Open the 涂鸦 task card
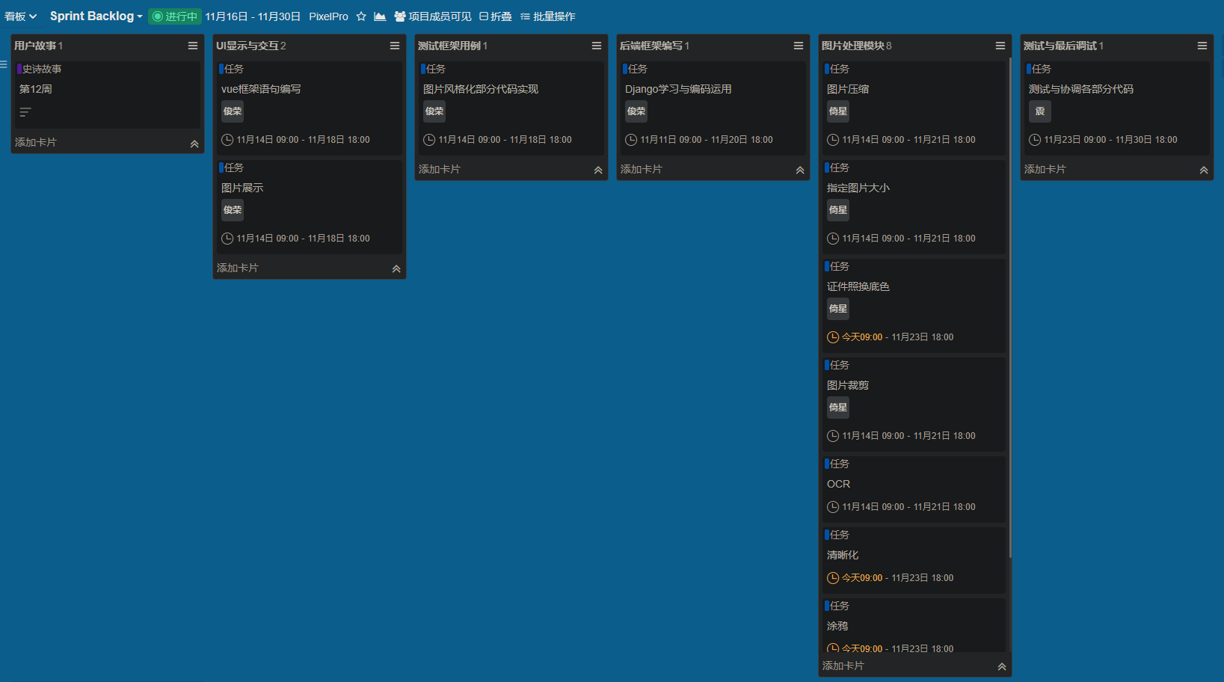The image size is (1224, 682). point(914,625)
